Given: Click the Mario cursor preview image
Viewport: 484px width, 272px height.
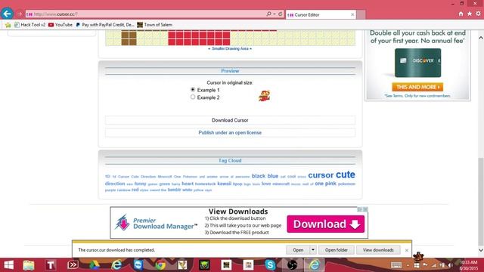Looking at the screenshot, I should 264,96.
